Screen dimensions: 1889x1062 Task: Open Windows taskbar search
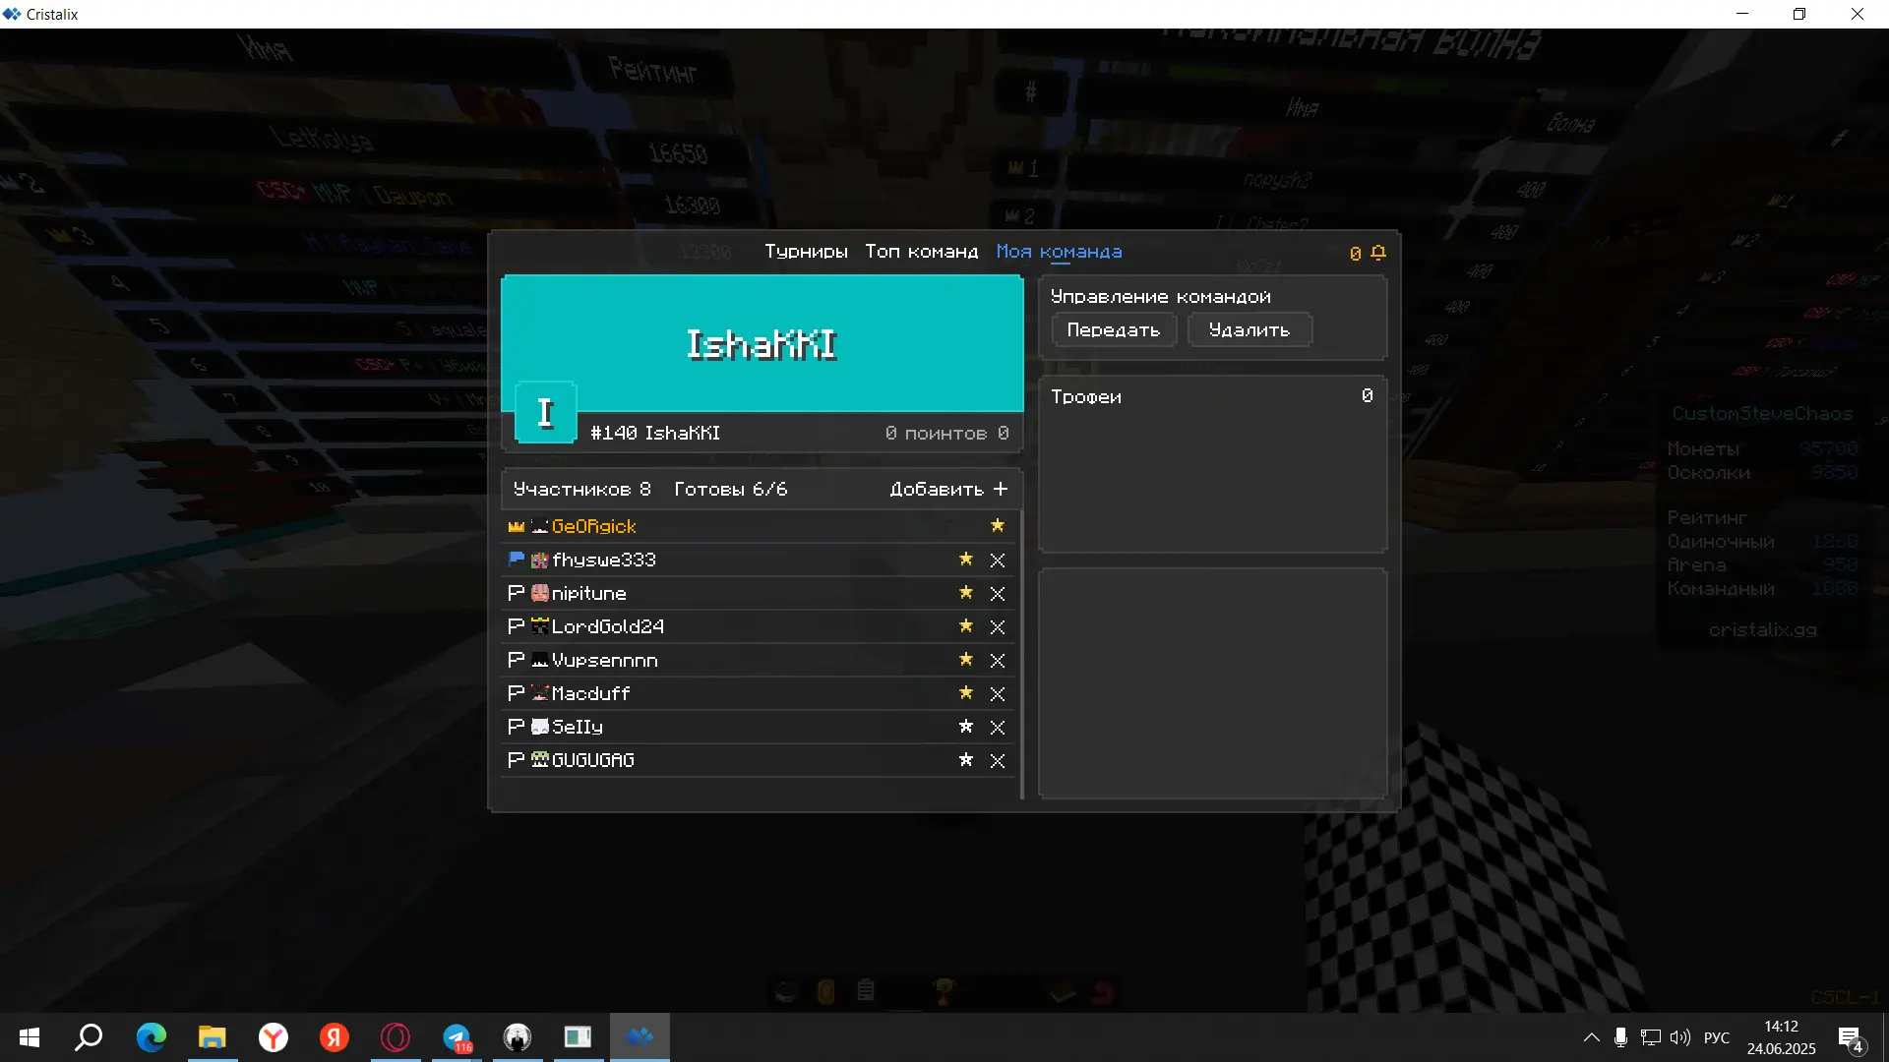pyautogui.click(x=90, y=1037)
